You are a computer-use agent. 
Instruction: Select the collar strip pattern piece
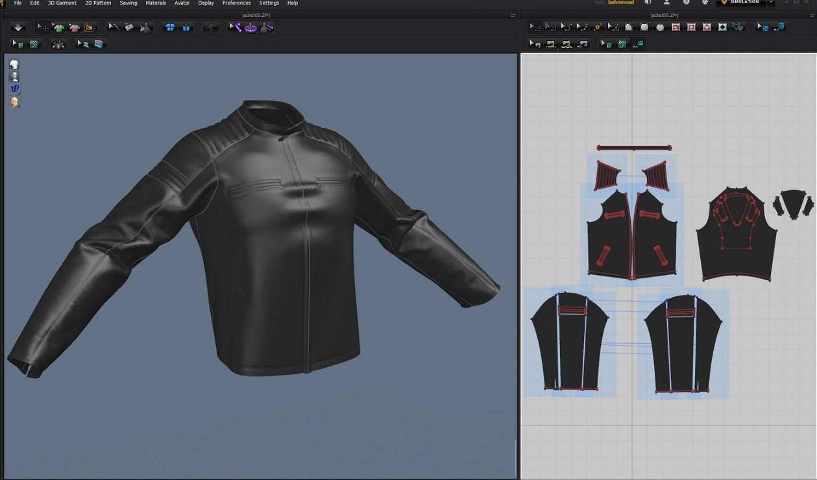pyautogui.click(x=634, y=148)
